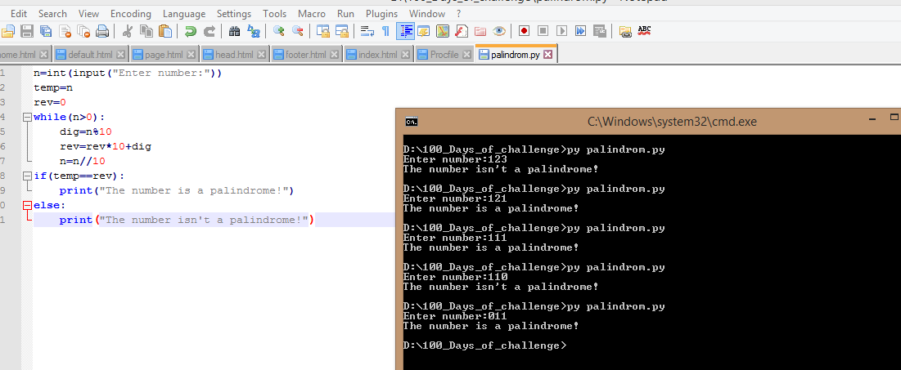The height and width of the screenshot is (370, 901).
Task: Open the Function List icon
Action: 462,31
